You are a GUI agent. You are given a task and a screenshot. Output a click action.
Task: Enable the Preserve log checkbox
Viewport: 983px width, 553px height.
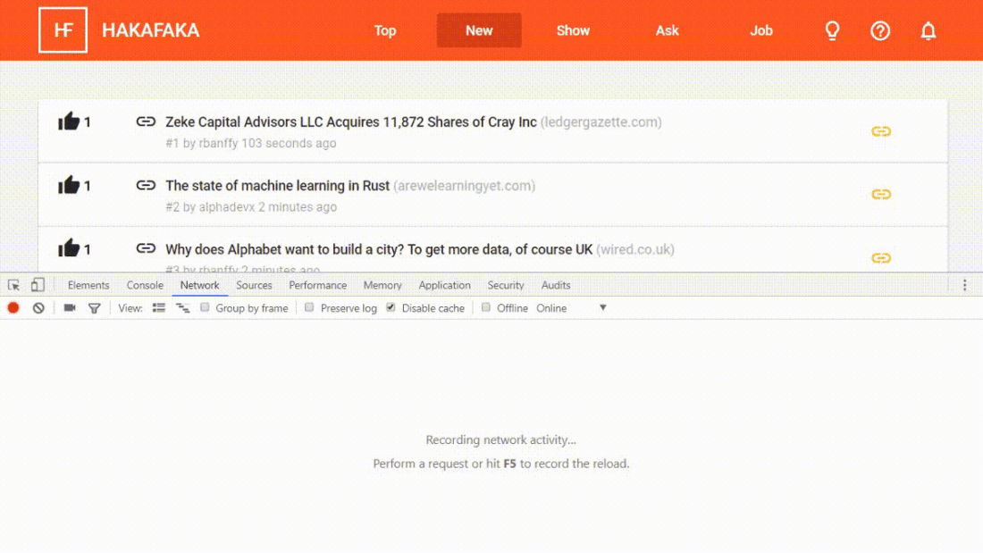309,307
